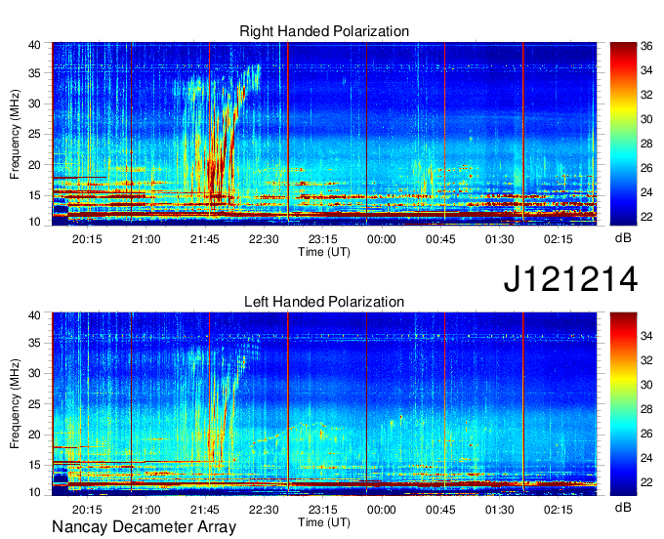This screenshot has width=664, height=539.
Task: Click the Right Handed plot's "Time (UT)" axis label
Action: coord(324,252)
